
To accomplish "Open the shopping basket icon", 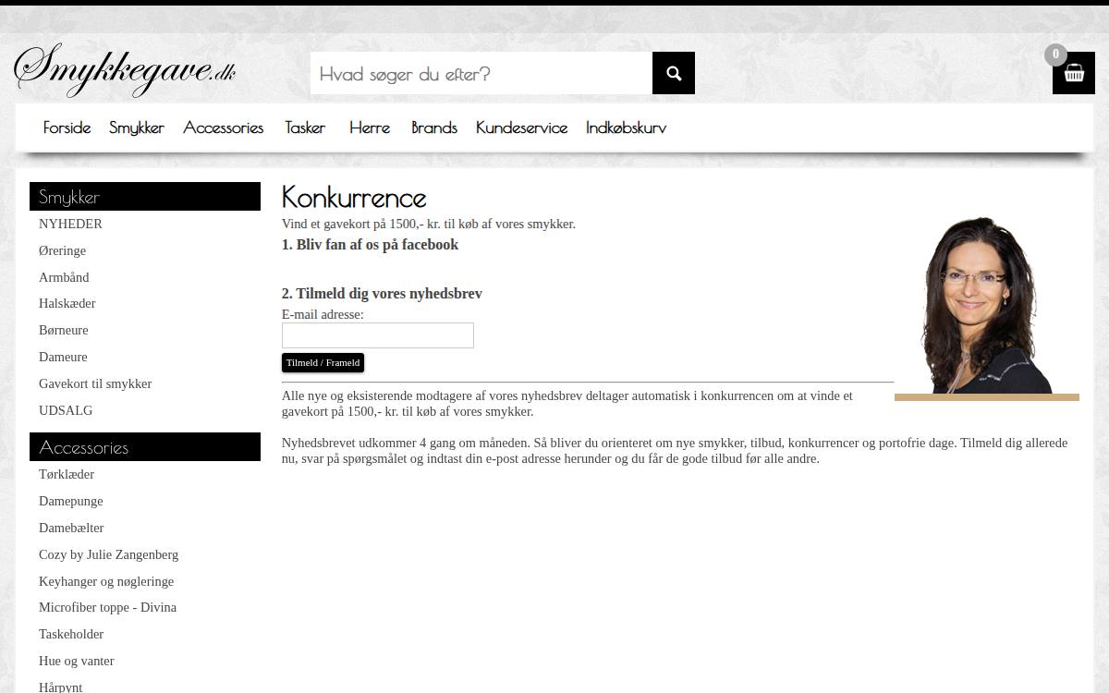I will pos(1074,73).
